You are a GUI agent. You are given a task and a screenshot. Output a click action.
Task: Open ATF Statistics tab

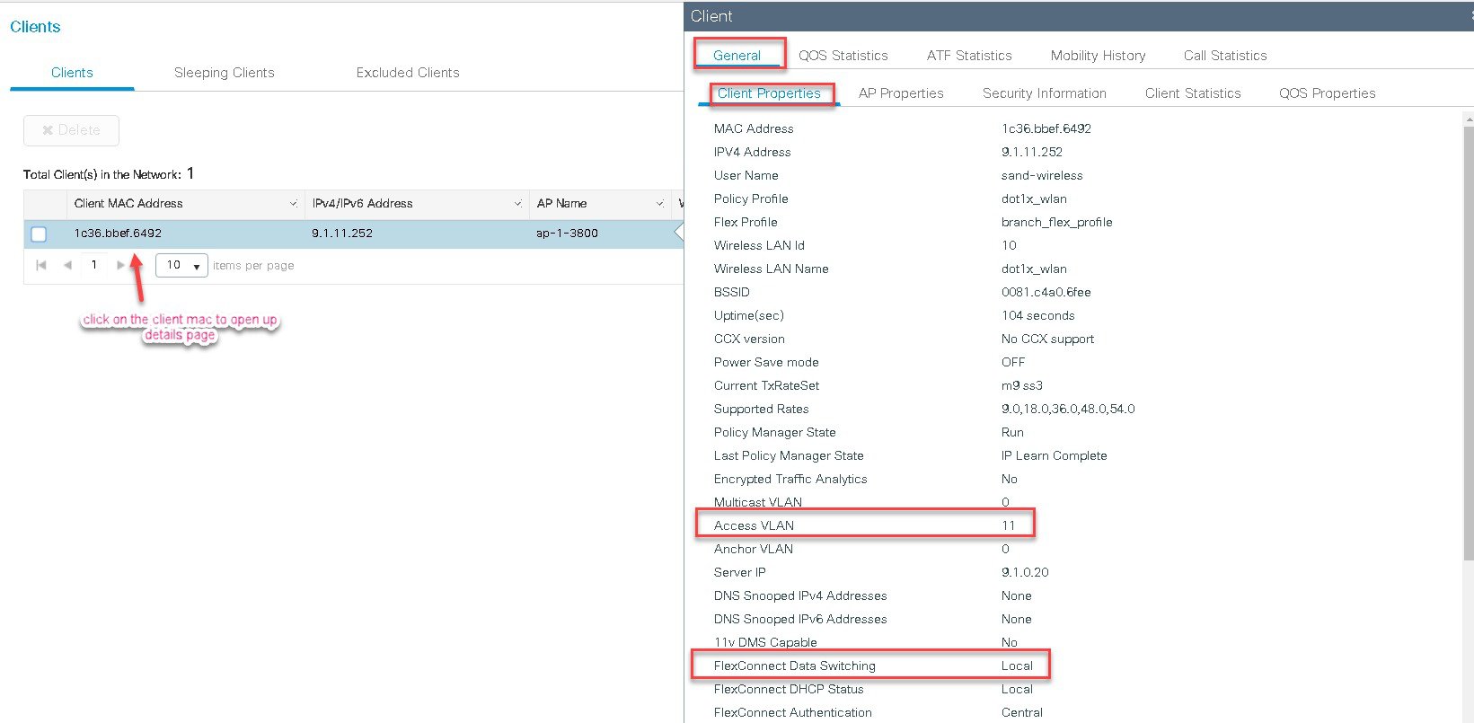pos(969,56)
